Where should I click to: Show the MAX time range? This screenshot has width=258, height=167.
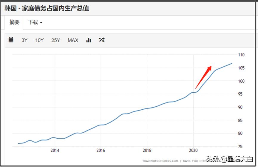pyautogui.click(x=73, y=40)
